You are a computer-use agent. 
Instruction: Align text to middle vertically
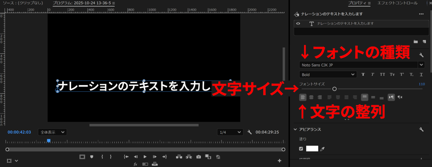coord(373,97)
